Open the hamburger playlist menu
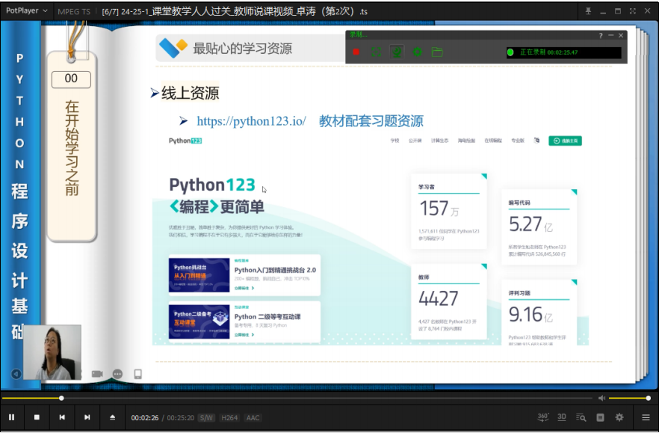The width and height of the screenshot is (659, 433). tap(646, 417)
